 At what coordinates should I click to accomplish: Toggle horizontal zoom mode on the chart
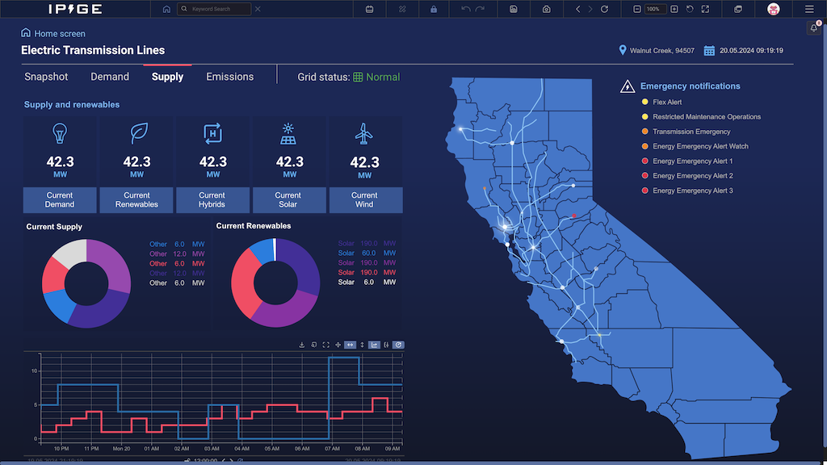pyautogui.click(x=350, y=345)
